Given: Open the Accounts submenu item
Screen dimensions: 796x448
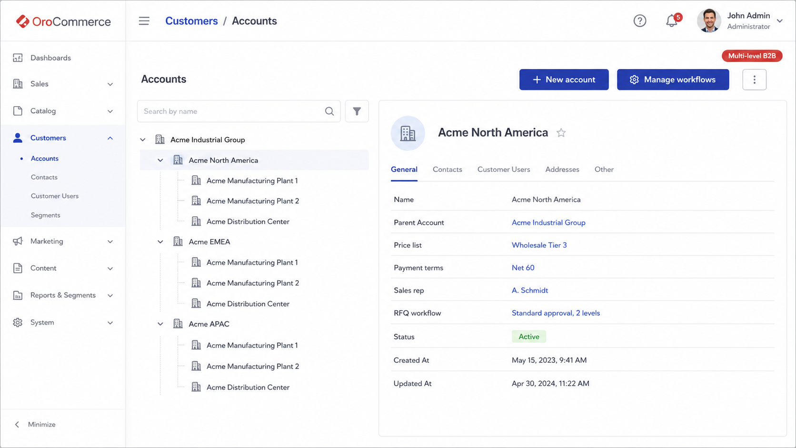Looking at the screenshot, I should pyautogui.click(x=45, y=159).
